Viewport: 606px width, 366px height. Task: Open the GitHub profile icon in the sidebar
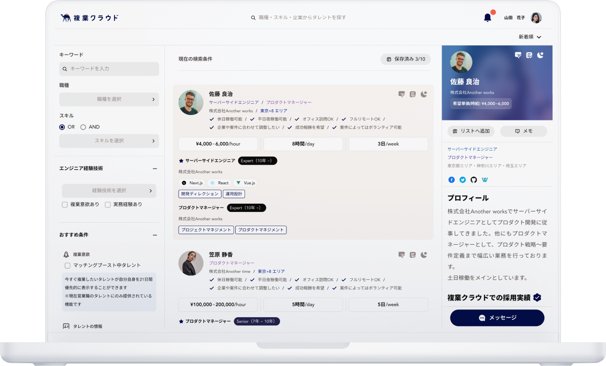point(473,180)
